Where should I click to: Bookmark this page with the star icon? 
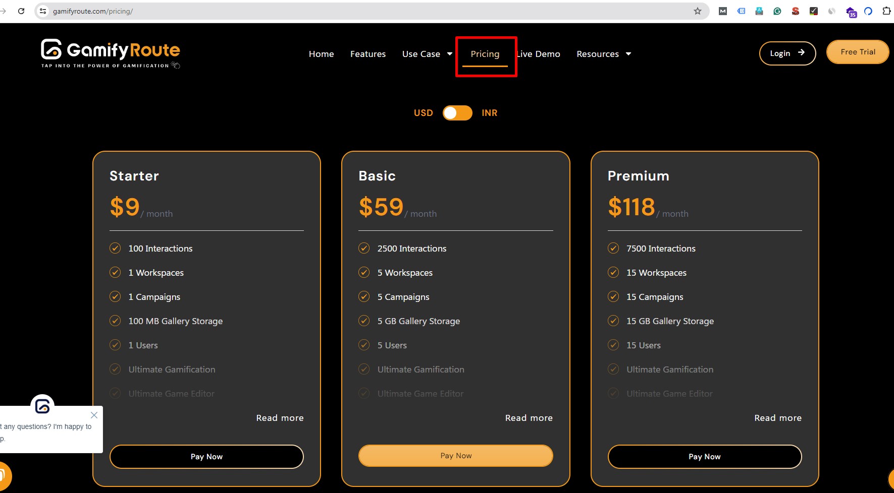tap(697, 11)
